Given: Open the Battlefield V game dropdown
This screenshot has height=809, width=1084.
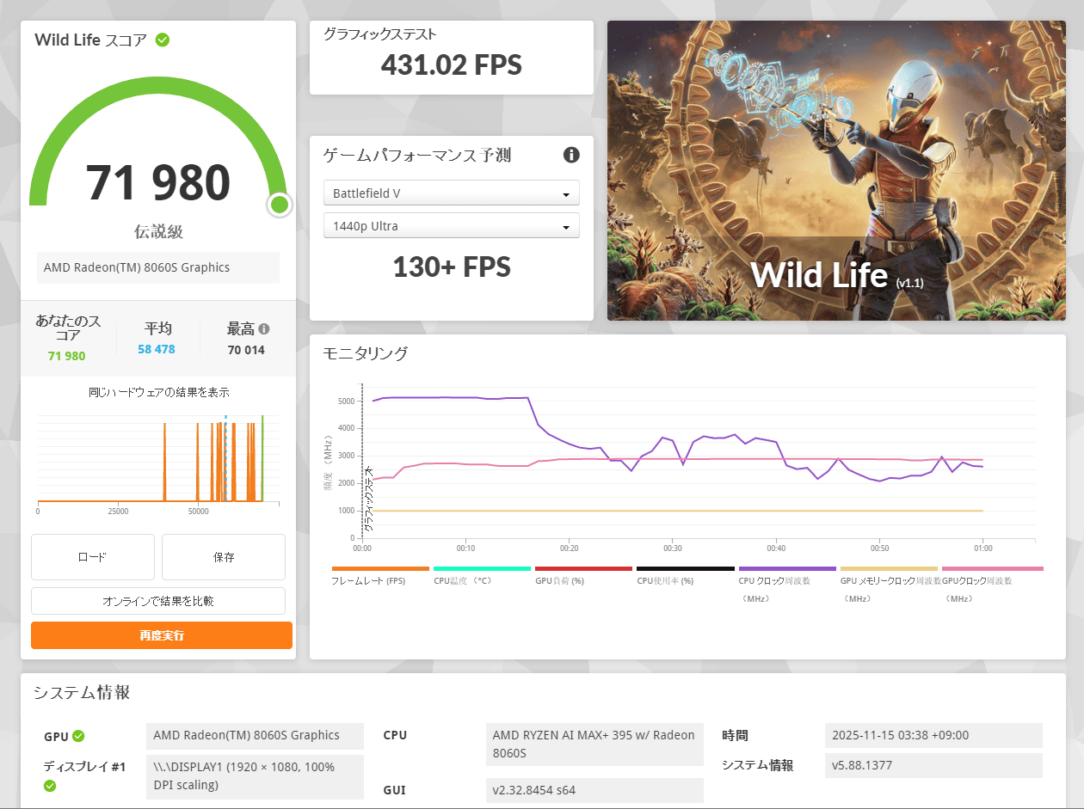Looking at the screenshot, I should pyautogui.click(x=452, y=193).
